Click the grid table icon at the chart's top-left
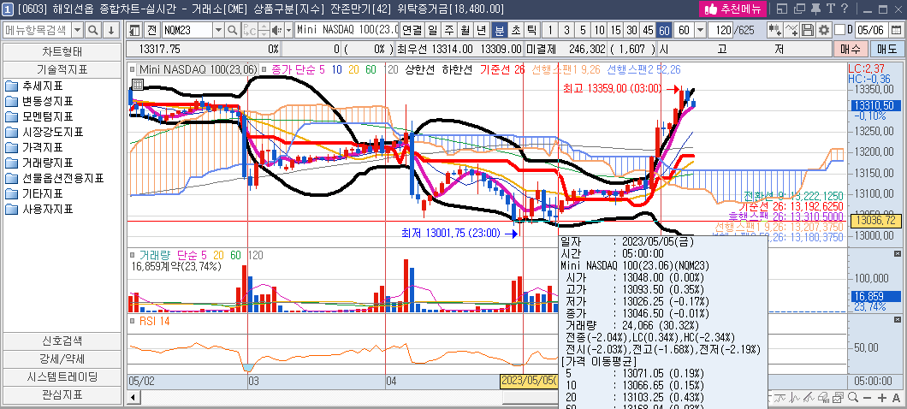The width and height of the screenshot is (907, 409). click(137, 85)
